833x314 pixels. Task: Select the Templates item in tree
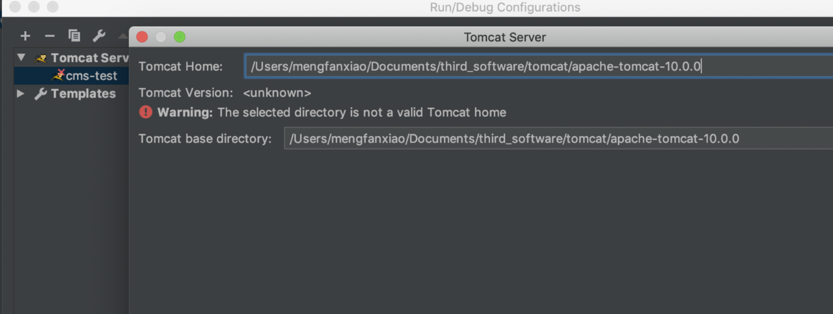point(83,93)
